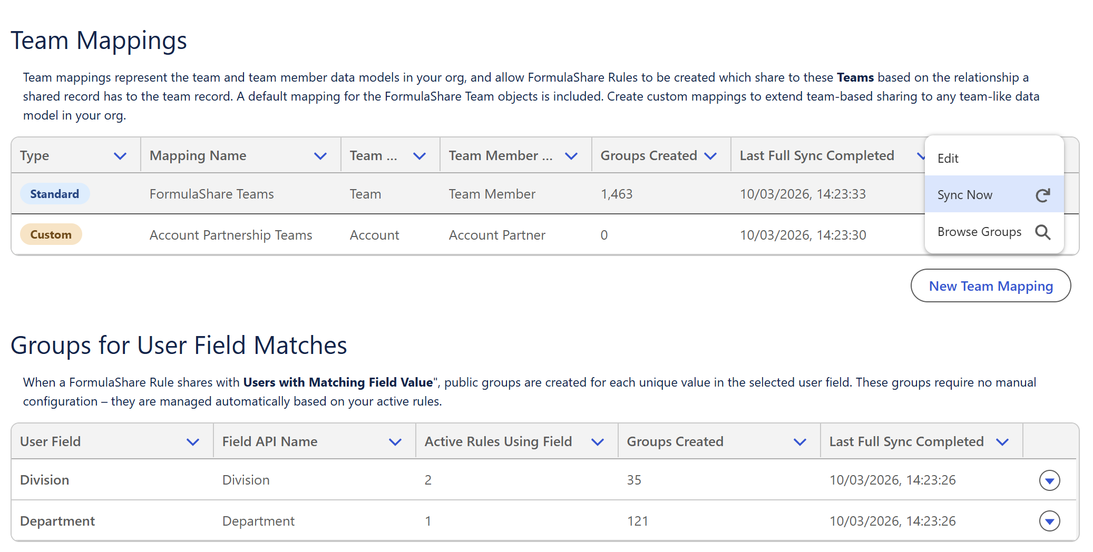Click the New Team Mapping button

(990, 286)
